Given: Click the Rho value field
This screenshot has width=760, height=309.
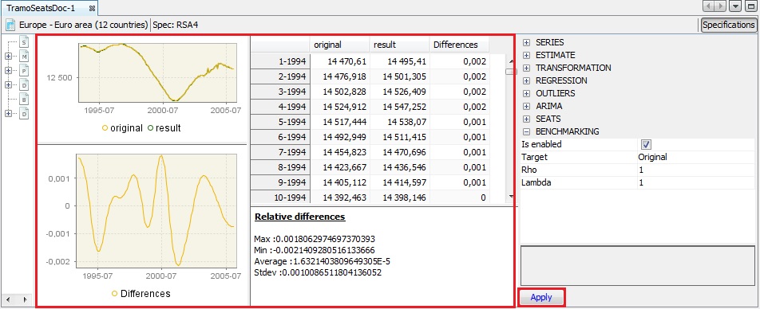Looking at the screenshot, I should pos(696,170).
